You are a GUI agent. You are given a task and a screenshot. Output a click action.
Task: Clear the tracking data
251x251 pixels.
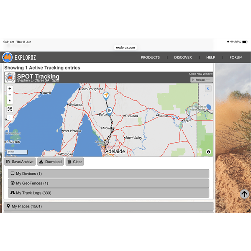(x=75, y=161)
